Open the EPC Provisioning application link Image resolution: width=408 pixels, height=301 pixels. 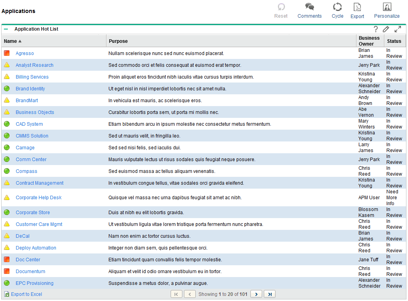coord(35,283)
